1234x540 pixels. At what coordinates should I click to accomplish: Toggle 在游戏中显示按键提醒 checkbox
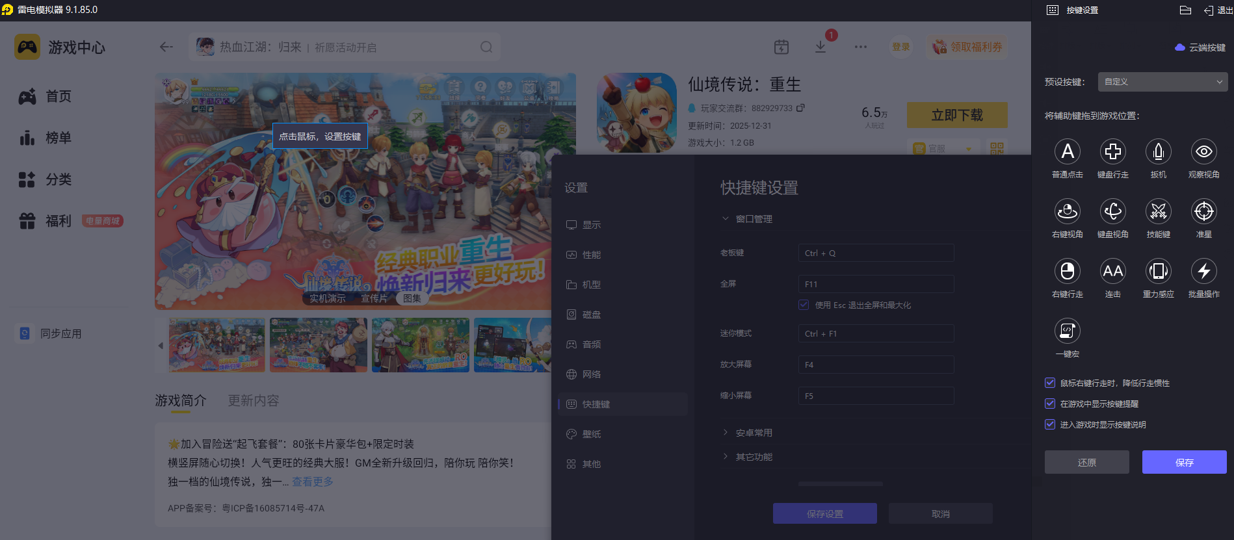[x=1049, y=404]
